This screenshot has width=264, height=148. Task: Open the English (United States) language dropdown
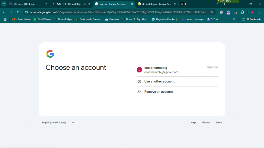point(58,123)
